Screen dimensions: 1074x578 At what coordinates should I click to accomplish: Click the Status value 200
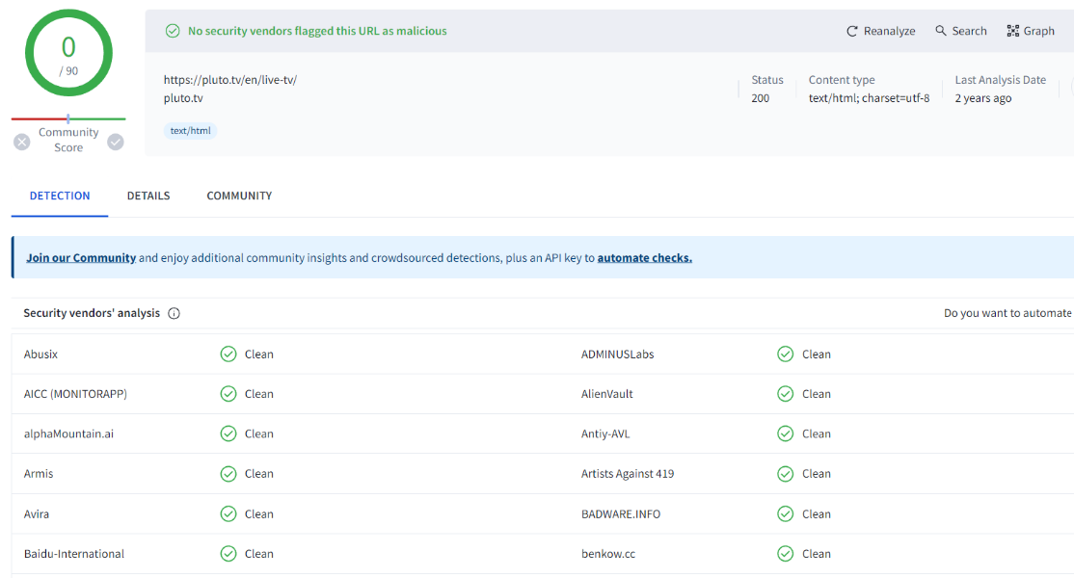coord(761,98)
